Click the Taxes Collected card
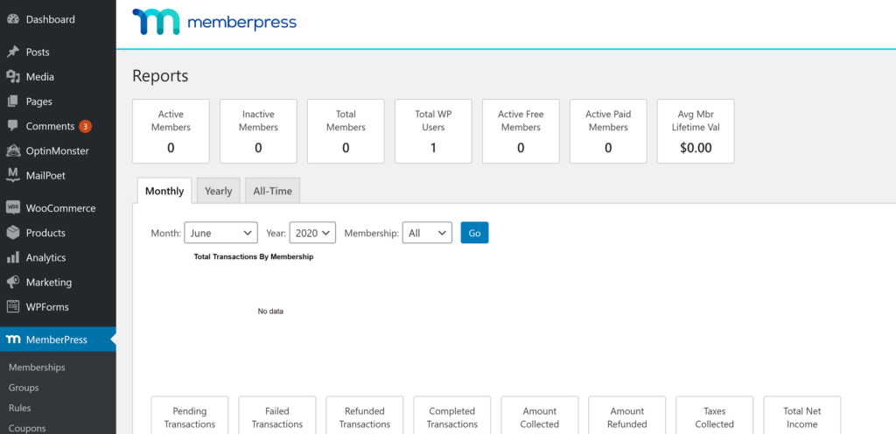 point(714,415)
